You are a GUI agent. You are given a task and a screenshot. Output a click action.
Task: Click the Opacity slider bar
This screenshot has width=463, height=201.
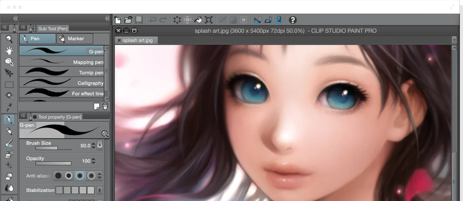[53, 163]
